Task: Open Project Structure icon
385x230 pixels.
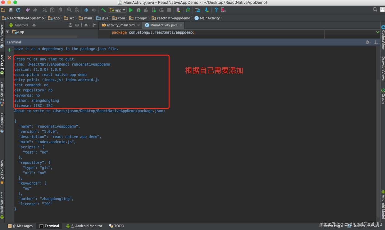Action: 197,10
